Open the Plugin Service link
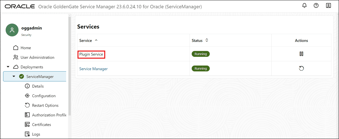 pyautogui.click(x=91, y=54)
